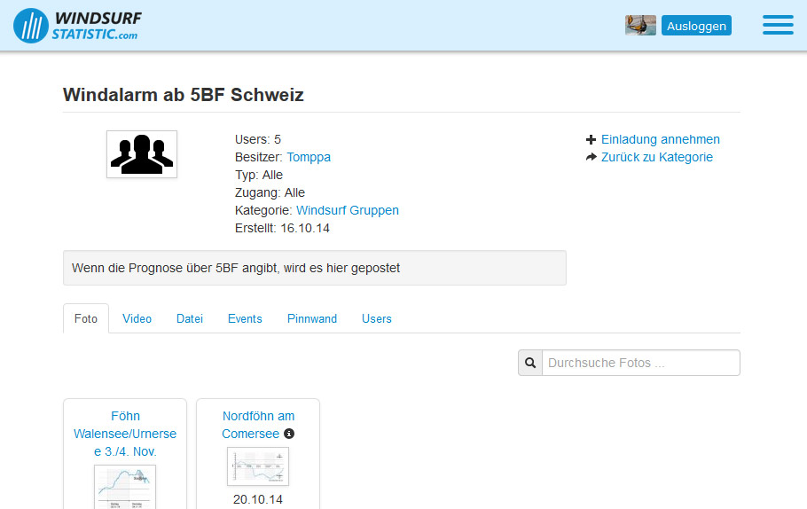Open the Events tab
The image size is (807, 509).
pos(245,318)
